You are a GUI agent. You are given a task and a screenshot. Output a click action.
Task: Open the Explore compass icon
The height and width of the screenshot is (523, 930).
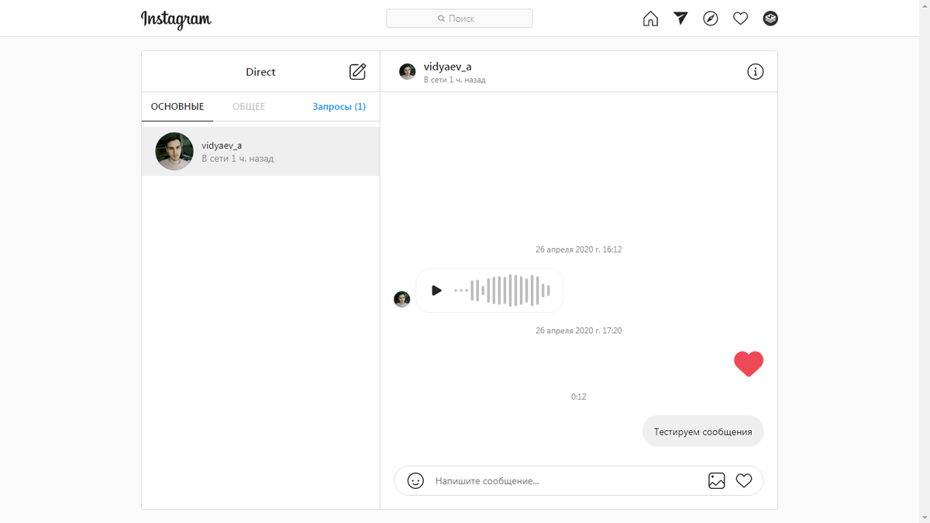[711, 19]
